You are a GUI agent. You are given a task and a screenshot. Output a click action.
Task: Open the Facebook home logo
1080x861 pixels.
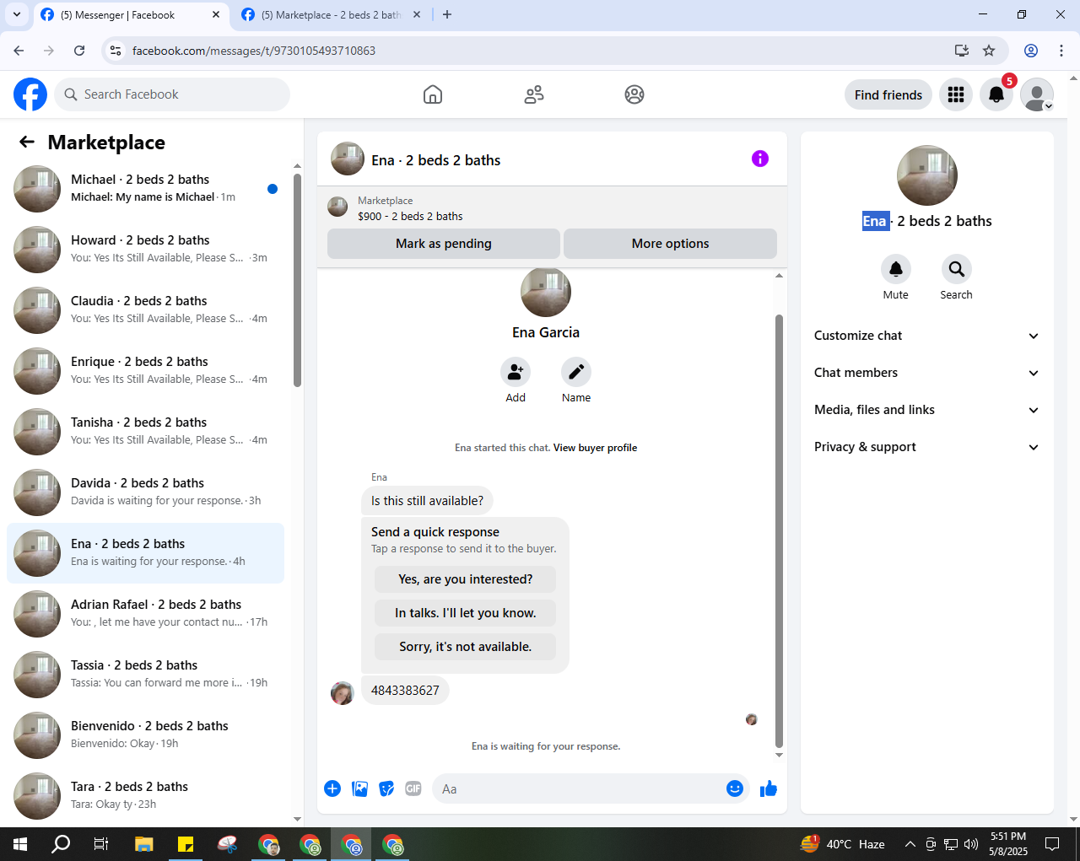pos(30,94)
